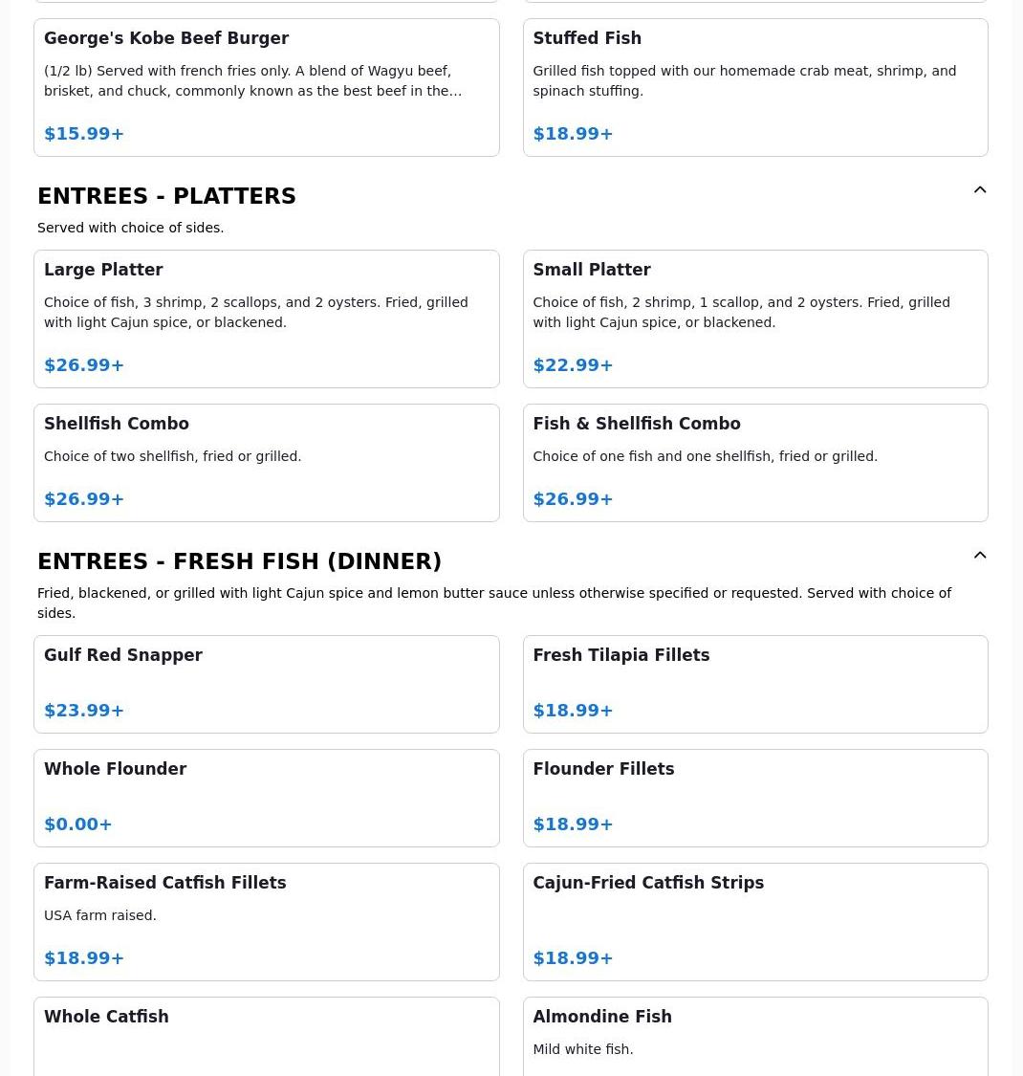Viewport: 1023px width, 1076px height.
Task: Select Cajun-Fried Catfish Strips card
Action: pyautogui.click(x=754, y=921)
